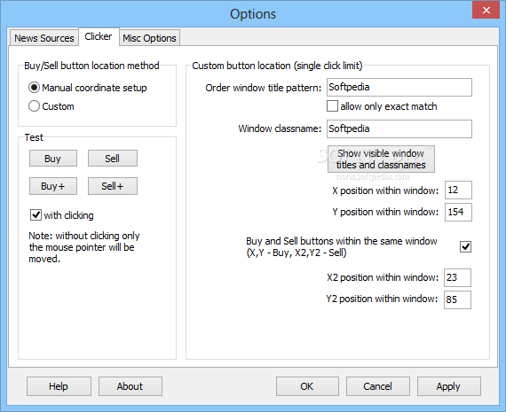Image resolution: width=506 pixels, height=412 pixels.
Task: Open the About dialog button
Action: click(x=130, y=386)
